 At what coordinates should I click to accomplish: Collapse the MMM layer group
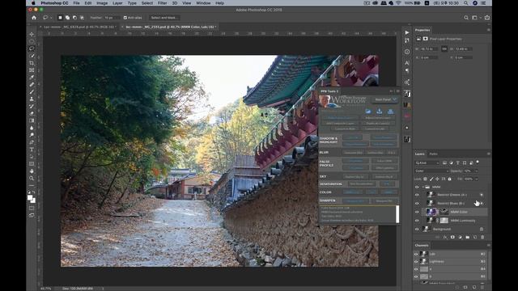coord(422,187)
